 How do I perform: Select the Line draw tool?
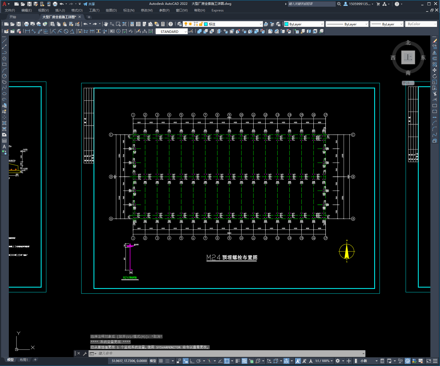click(4, 41)
